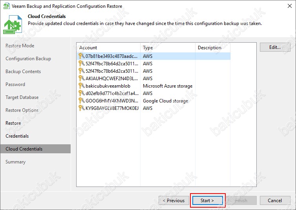Close the Configuration Restore window

tap(287, 6)
